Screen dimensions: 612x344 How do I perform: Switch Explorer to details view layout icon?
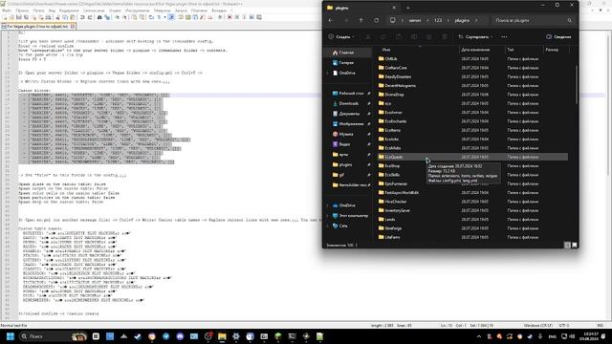(567, 245)
